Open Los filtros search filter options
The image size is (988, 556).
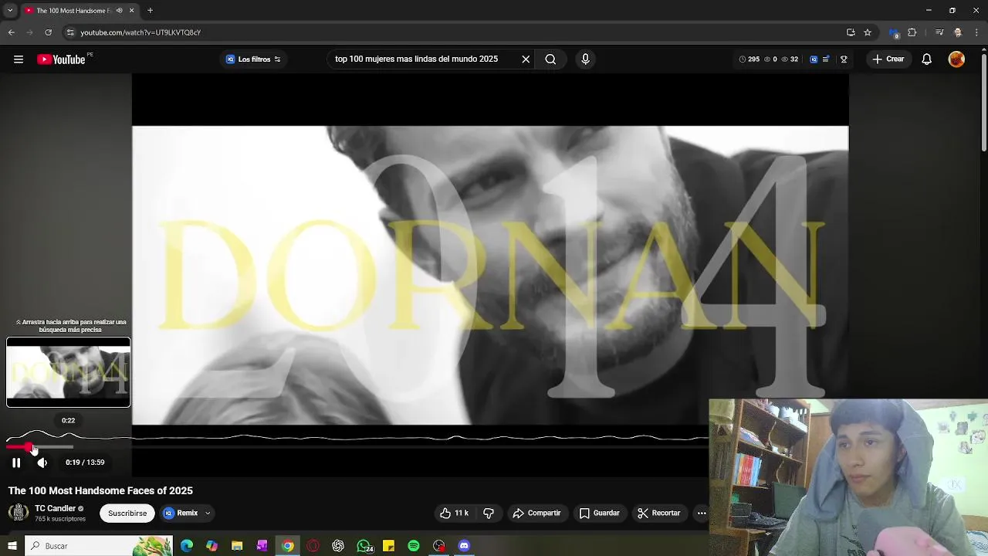[253, 59]
